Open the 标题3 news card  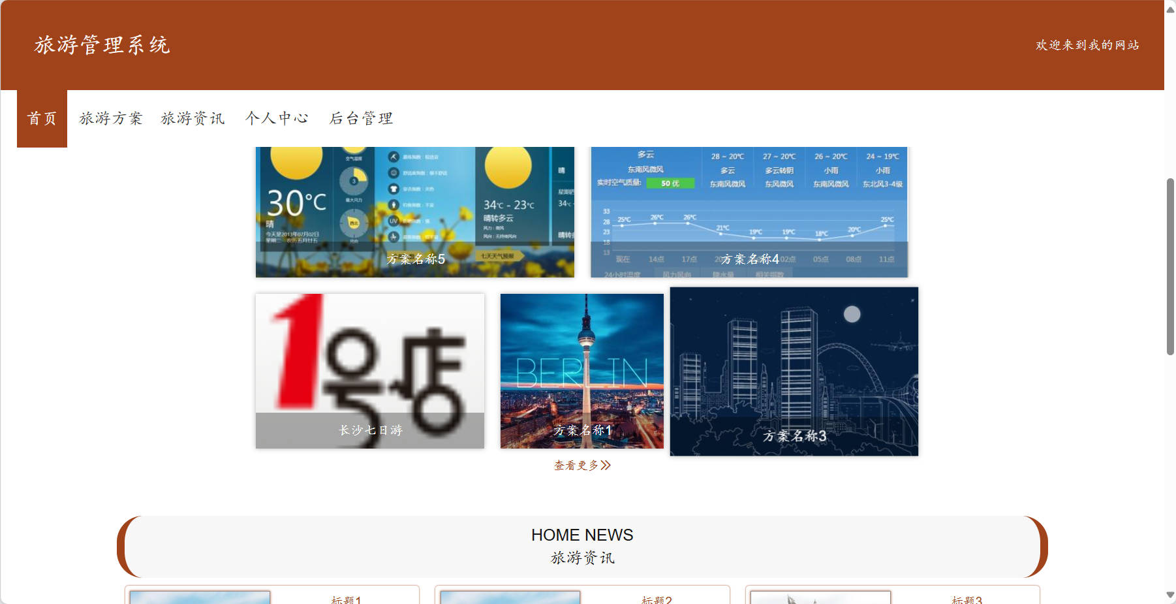(892, 595)
